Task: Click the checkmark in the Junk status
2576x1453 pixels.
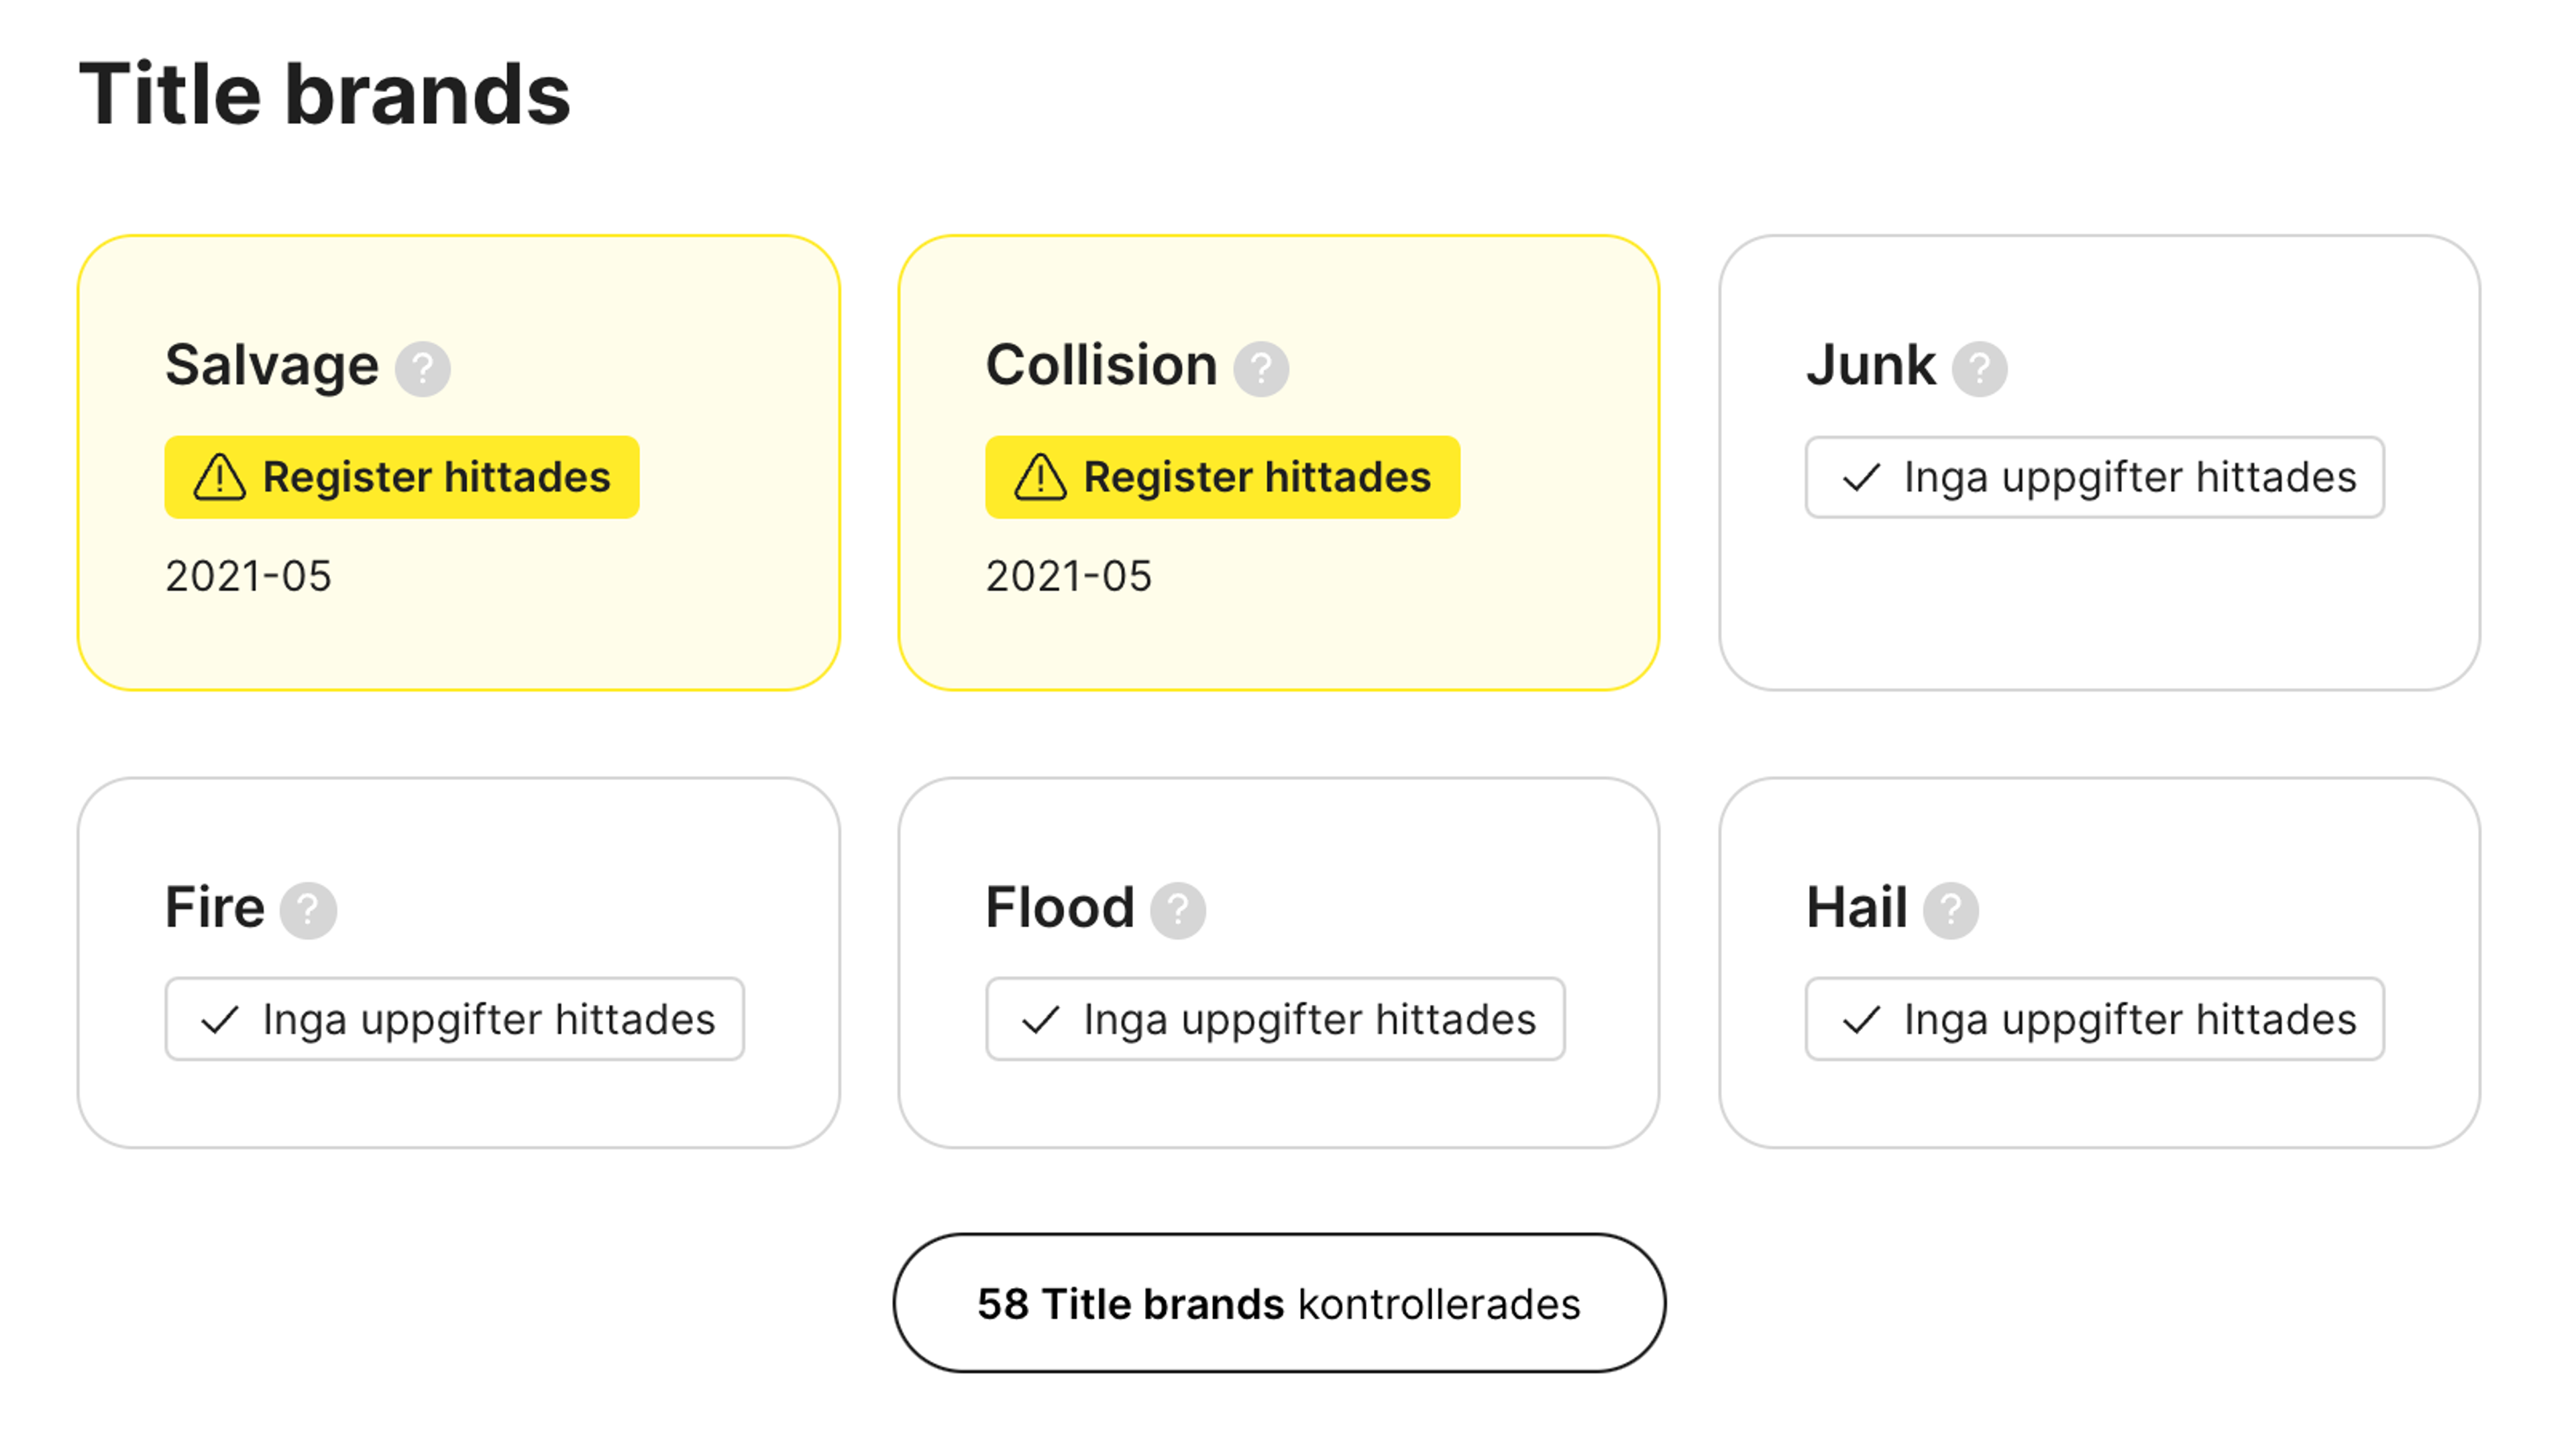Action: 1861,478
